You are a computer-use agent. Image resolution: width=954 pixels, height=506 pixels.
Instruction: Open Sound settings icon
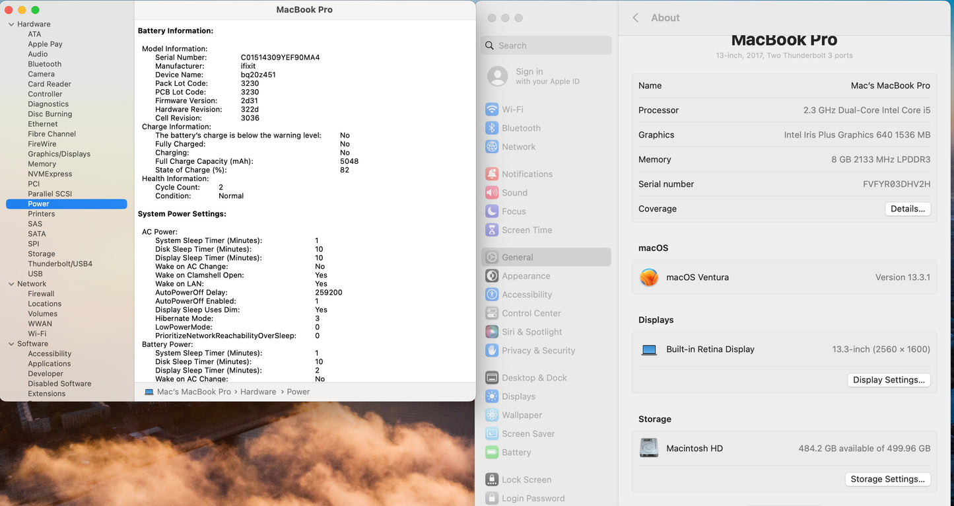pos(492,193)
